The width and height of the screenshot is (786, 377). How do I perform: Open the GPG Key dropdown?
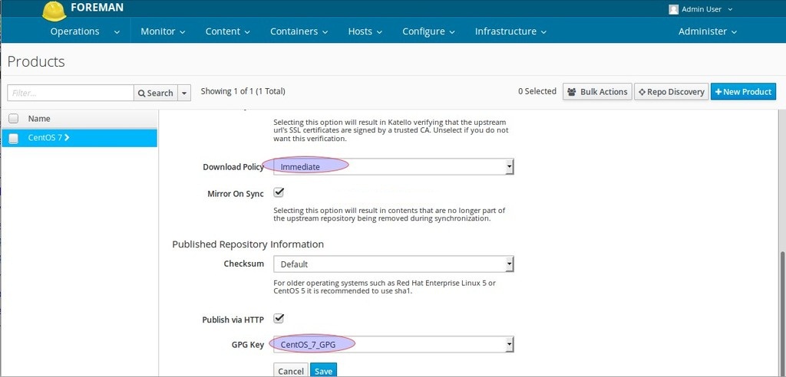[394, 344]
